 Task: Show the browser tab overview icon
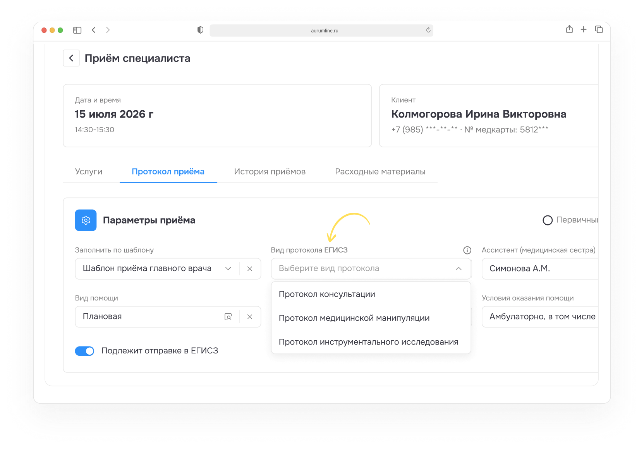599,29
